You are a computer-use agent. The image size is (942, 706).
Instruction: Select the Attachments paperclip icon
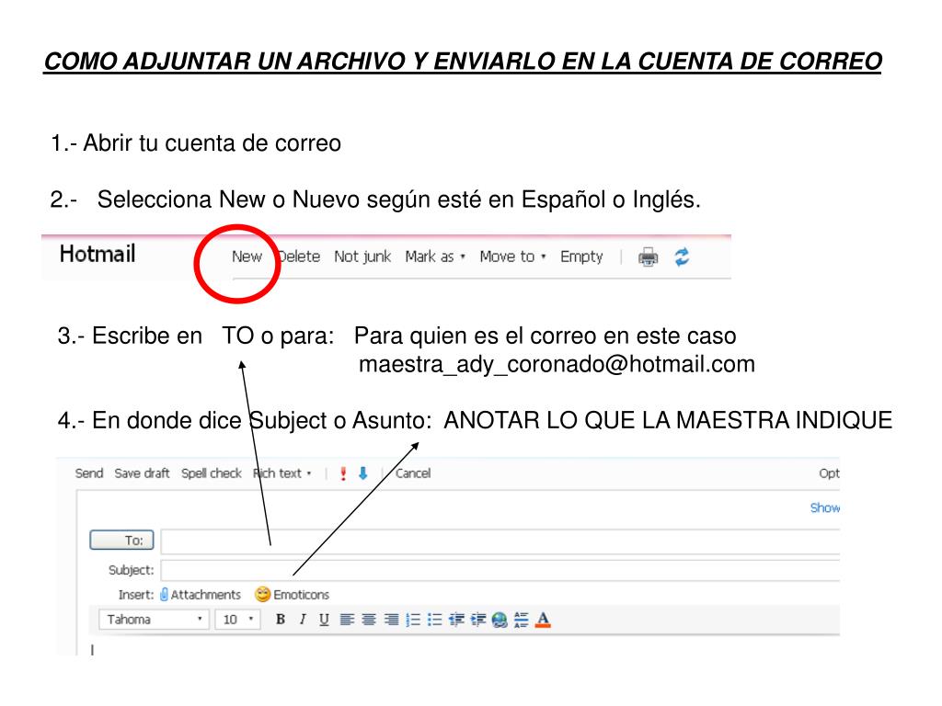point(166,595)
